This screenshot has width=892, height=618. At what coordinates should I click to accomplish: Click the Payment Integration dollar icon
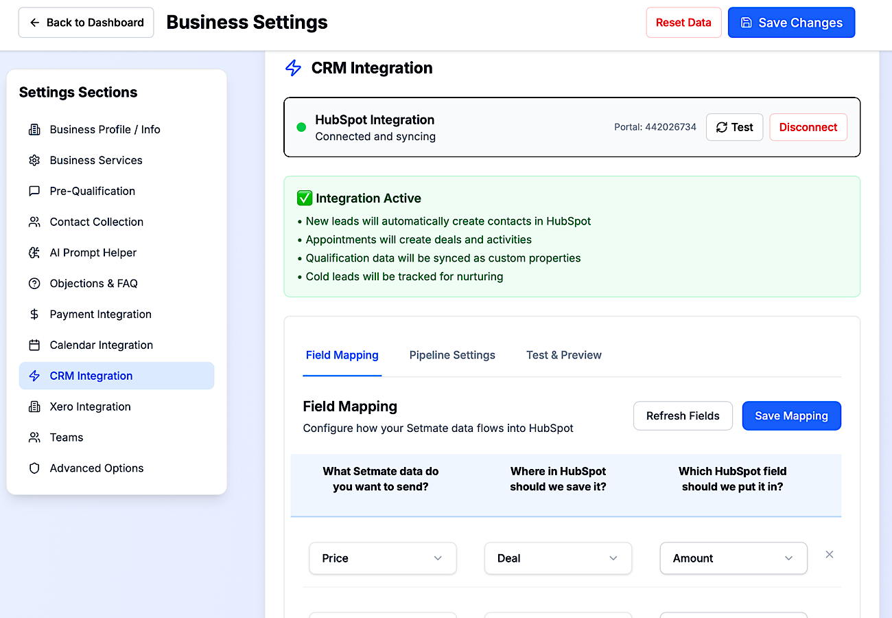tap(34, 314)
